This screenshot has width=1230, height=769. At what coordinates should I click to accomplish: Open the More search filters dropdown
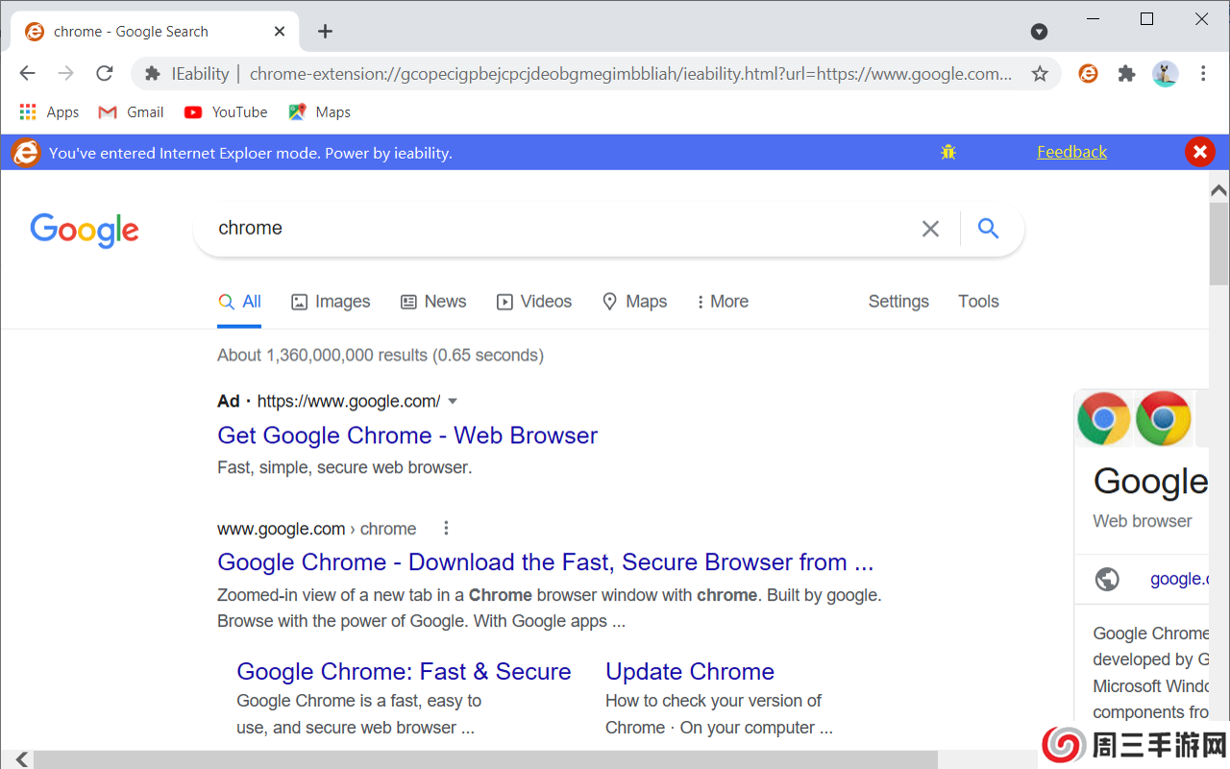(x=723, y=302)
